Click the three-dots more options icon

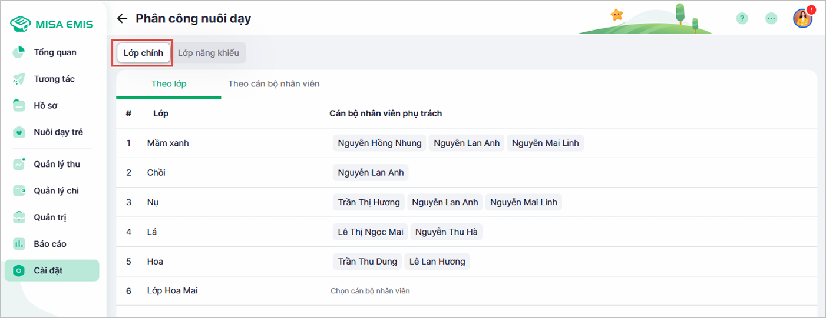point(771,18)
